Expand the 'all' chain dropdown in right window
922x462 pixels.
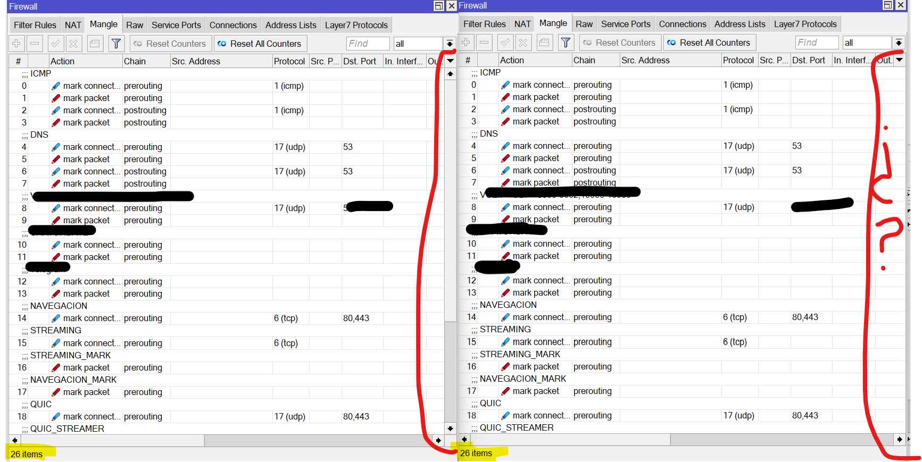899,43
